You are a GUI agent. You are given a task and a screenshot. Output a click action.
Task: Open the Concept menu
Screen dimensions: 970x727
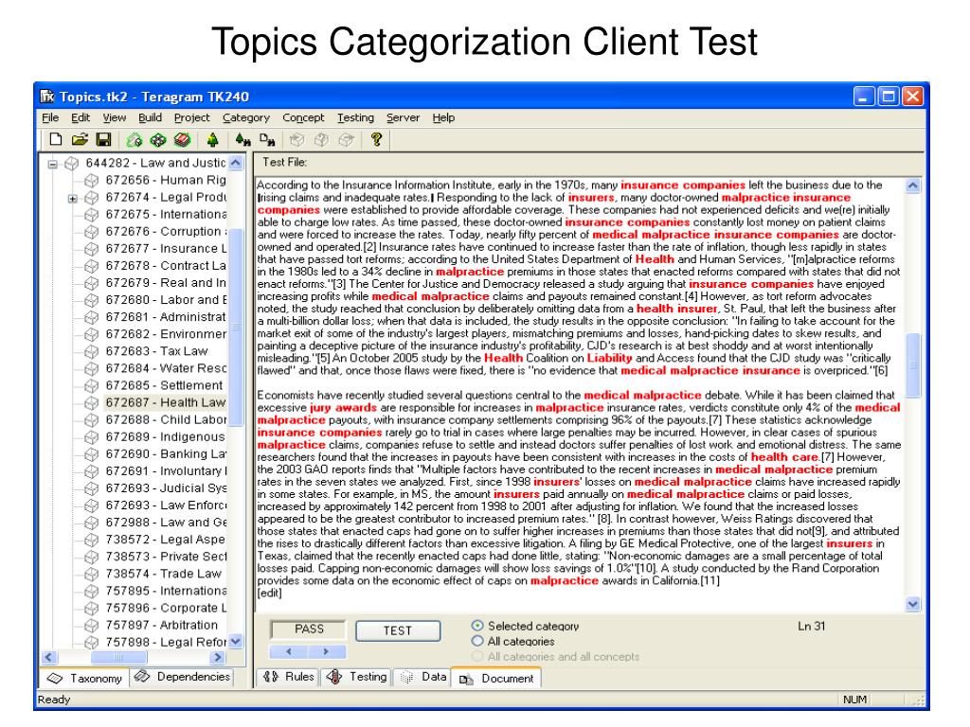(x=303, y=117)
